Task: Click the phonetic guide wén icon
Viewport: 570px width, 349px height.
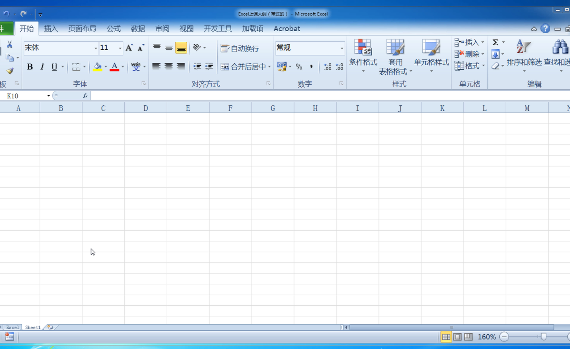Action: [x=136, y=67]
